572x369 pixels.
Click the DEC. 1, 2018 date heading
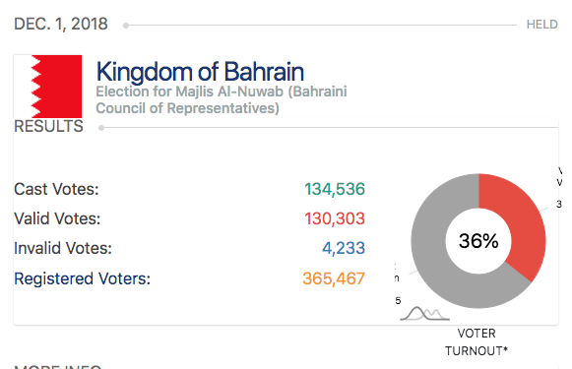tap(61, 25)
